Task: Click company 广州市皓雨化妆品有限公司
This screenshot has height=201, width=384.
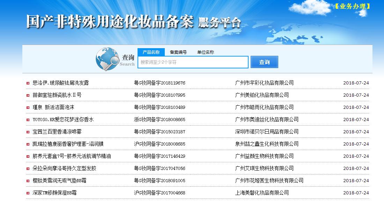Action: 265,107
